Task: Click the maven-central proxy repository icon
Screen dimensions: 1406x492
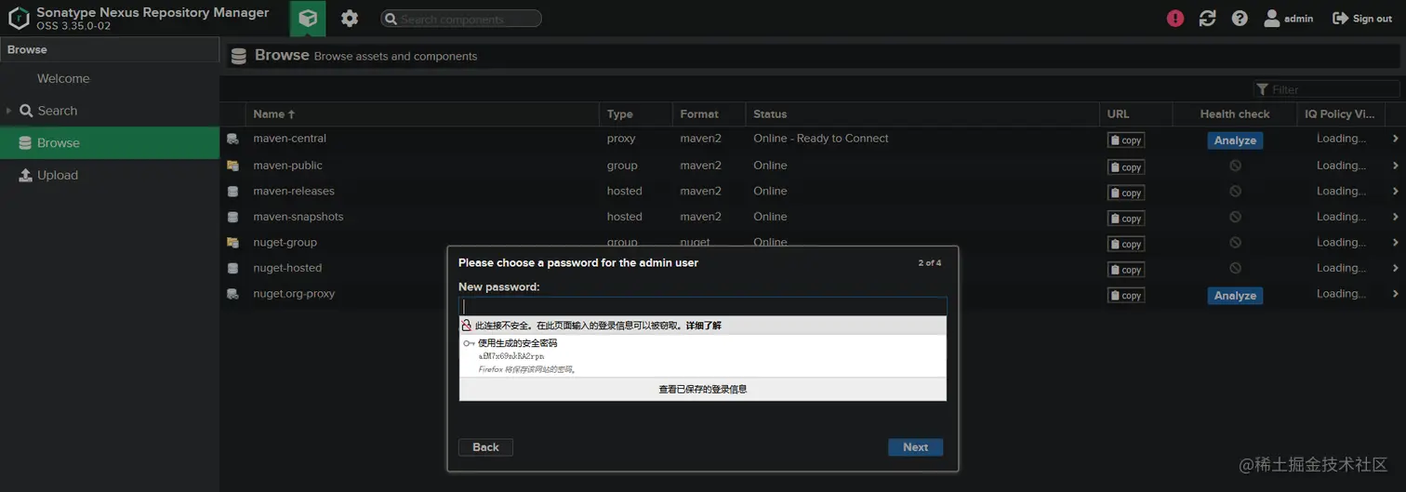Action: click(x=232, y=139)
